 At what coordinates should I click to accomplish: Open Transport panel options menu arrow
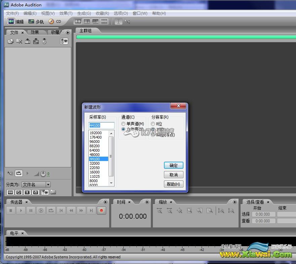click(105, 202)
